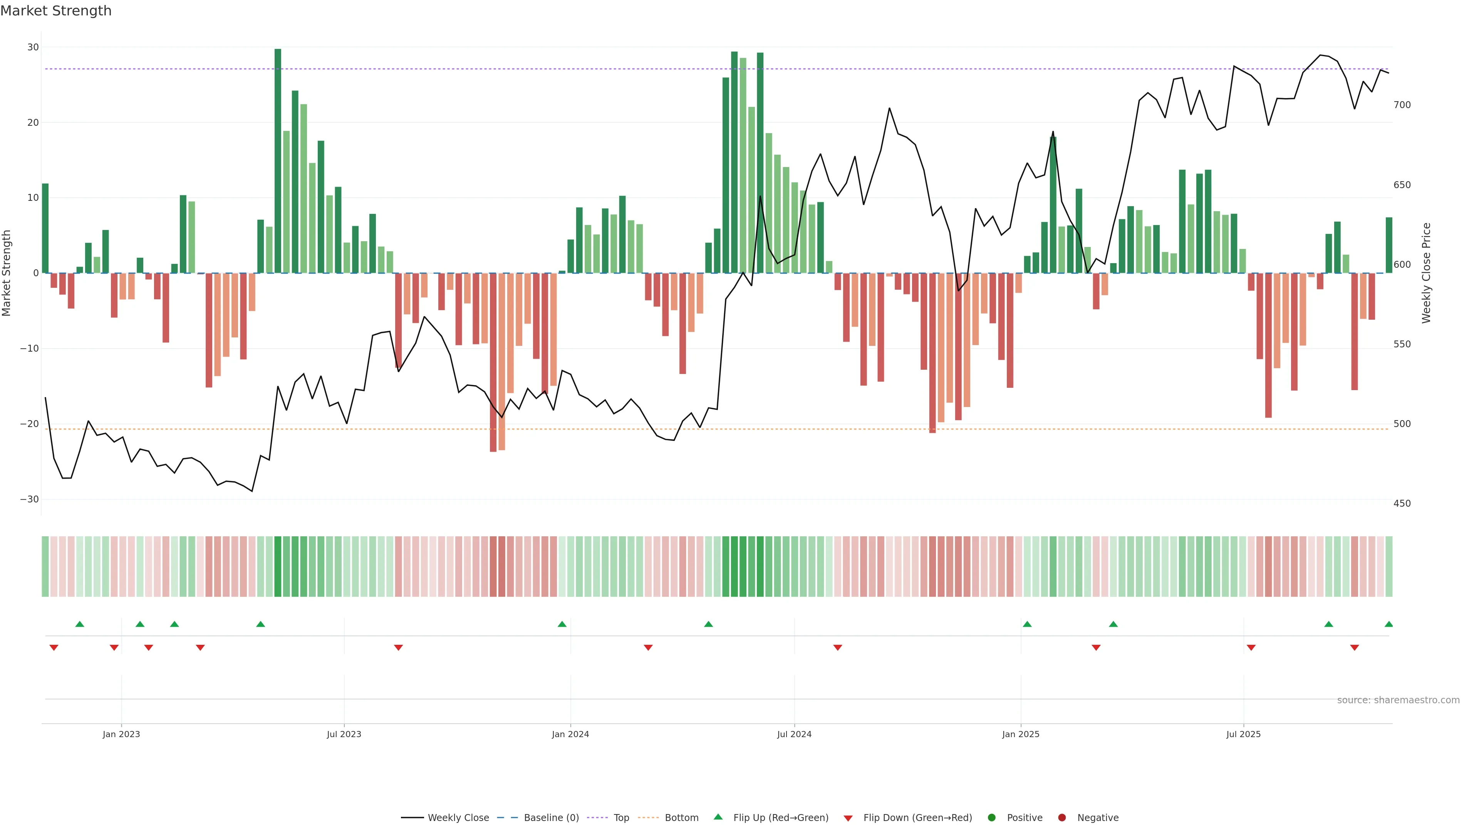Click the flip-up triangle near Jan 2024
1479x831 pixels.
click(x=562, y=624)
